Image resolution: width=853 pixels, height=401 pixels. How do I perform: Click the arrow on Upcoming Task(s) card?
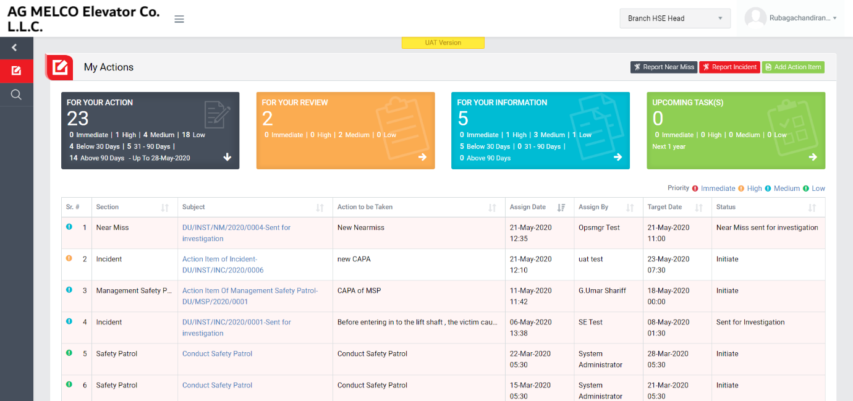[813, 157]
